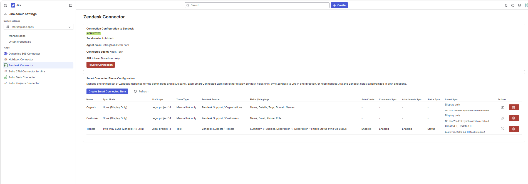Click 'Two-Way Sync (Zendesk <-> Jira)' cell
This screenshot has height=184, width=528.
pos(123,129)
